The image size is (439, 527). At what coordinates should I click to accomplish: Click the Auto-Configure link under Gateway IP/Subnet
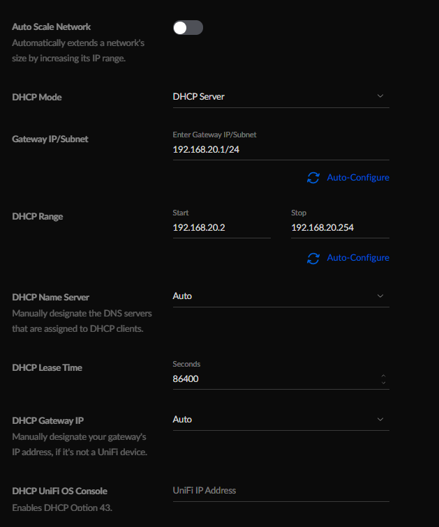(358, 178)
